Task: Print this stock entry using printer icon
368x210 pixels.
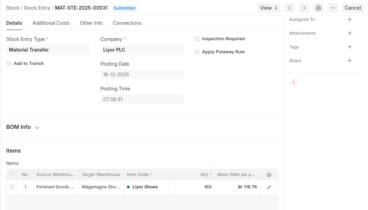Action: tap(318, 8)
